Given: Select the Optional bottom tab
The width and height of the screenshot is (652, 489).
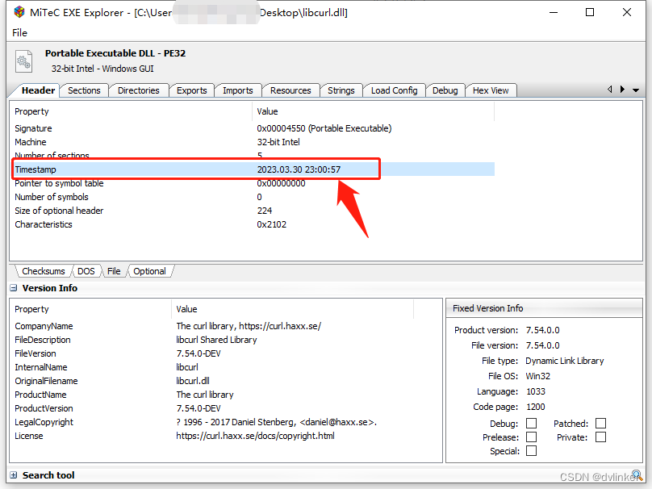Looking at the screenshot, I should pyautogui.click(x=149, y=271).
